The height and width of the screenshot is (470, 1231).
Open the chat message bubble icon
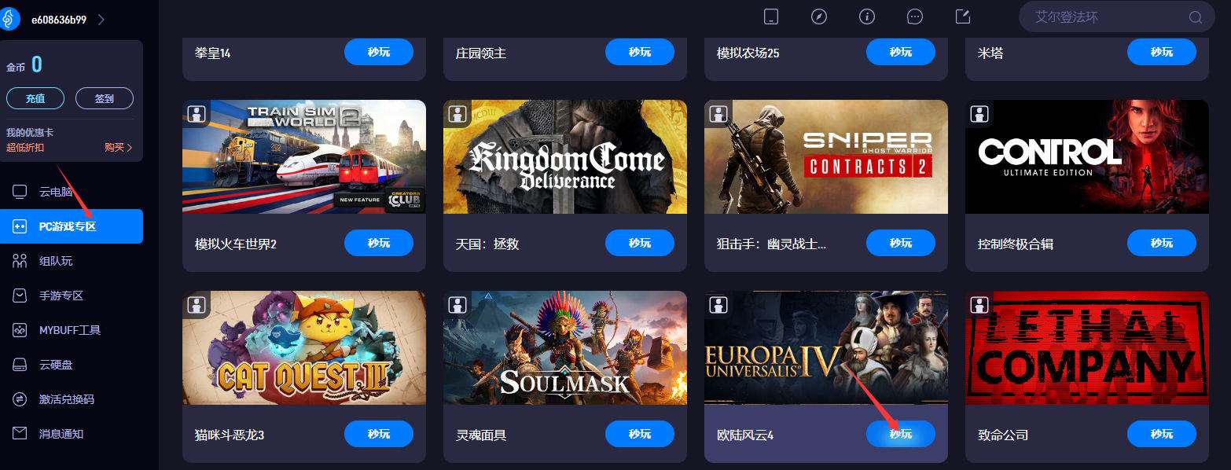point(914,17)
